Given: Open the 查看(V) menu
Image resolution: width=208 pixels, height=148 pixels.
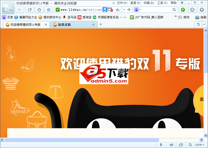Looking at the screenshot, I should point(135,3).
